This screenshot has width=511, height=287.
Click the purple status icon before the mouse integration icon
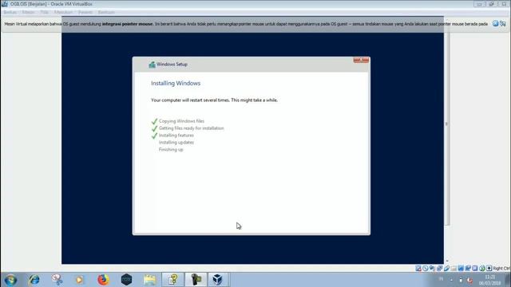click(475, 268)
